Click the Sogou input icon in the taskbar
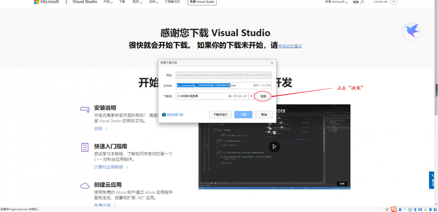 tap(394, 209)
